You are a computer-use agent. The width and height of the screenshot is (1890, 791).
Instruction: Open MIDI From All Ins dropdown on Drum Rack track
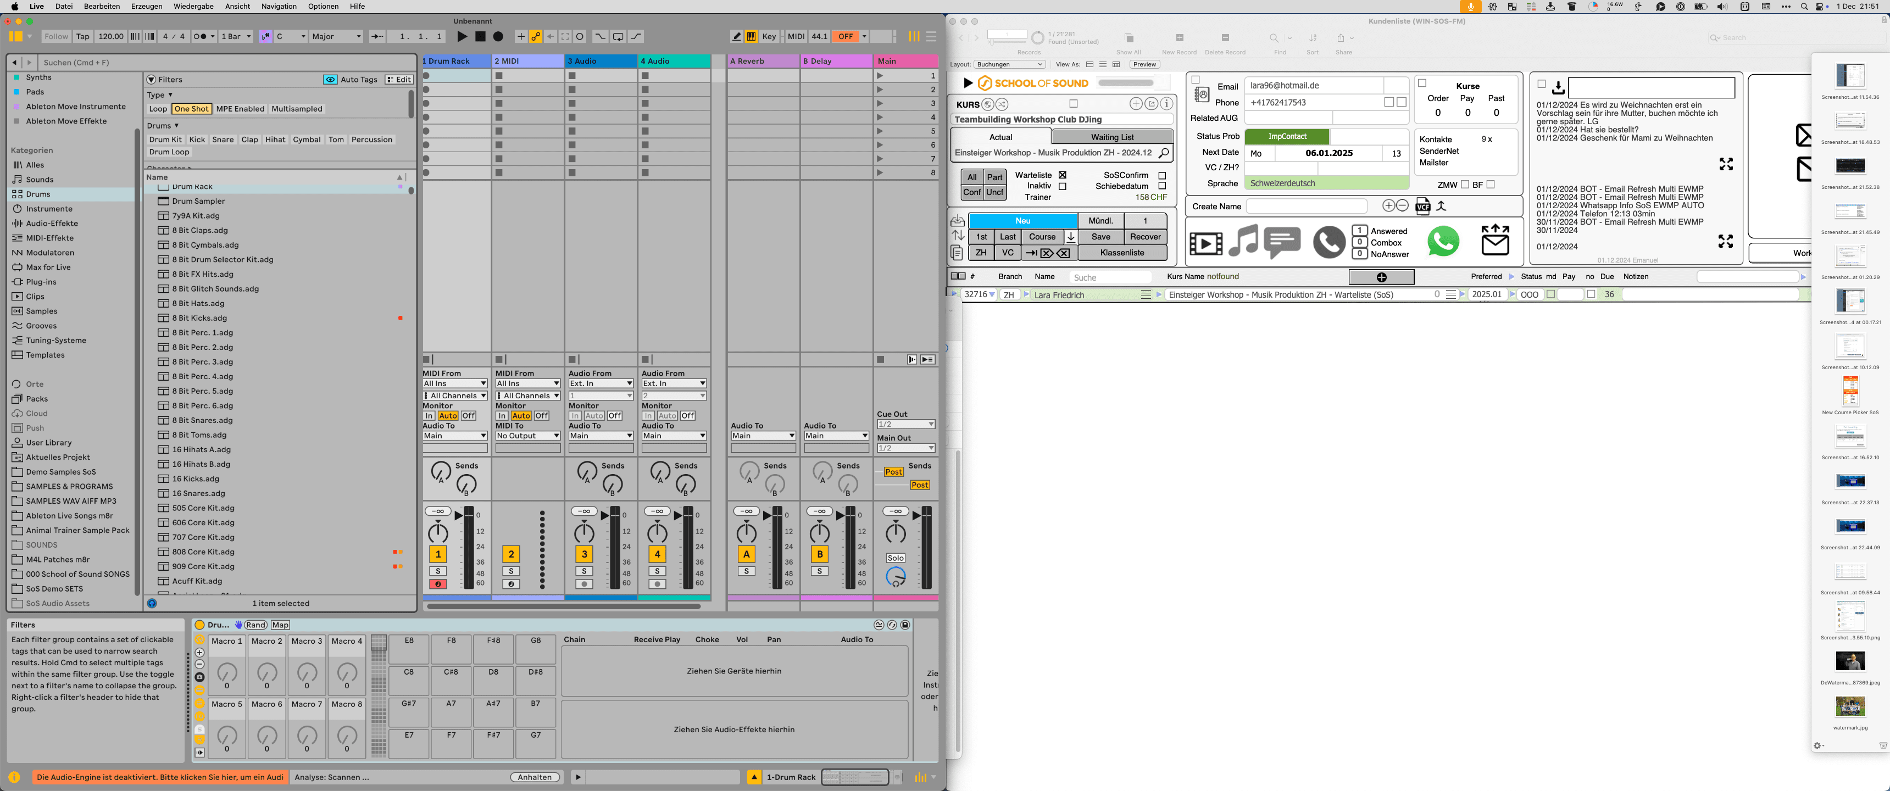455,384
